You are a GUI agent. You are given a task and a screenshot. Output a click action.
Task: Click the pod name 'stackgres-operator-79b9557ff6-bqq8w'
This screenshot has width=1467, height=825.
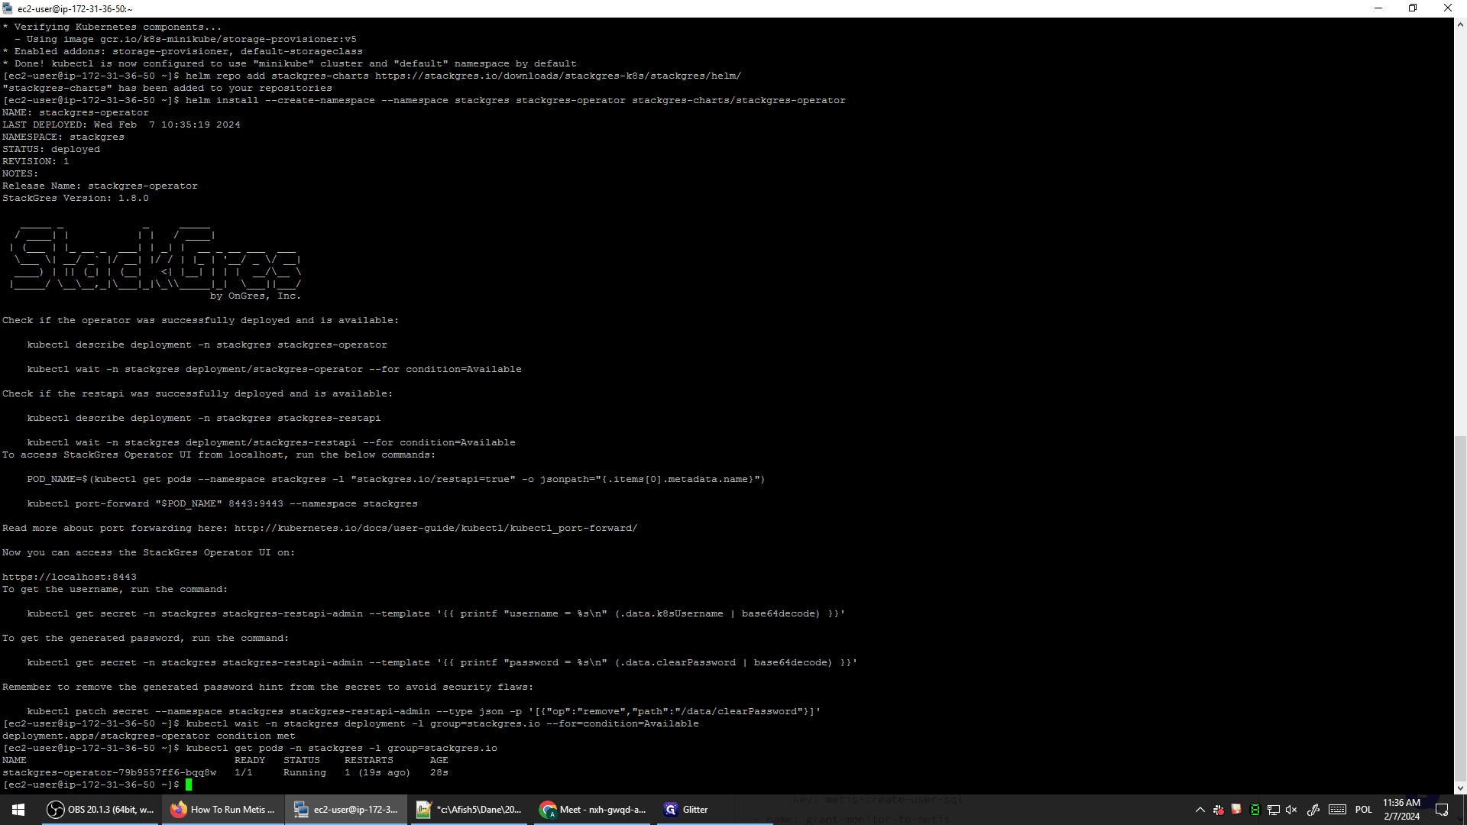point(109,772)
